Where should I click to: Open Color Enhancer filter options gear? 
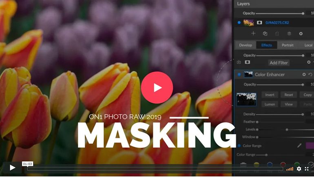pos(304,75)
